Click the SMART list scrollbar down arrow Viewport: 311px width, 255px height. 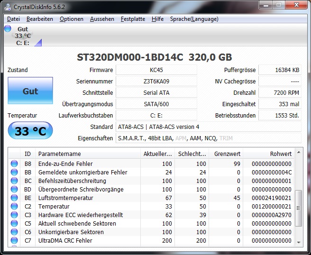299,242
